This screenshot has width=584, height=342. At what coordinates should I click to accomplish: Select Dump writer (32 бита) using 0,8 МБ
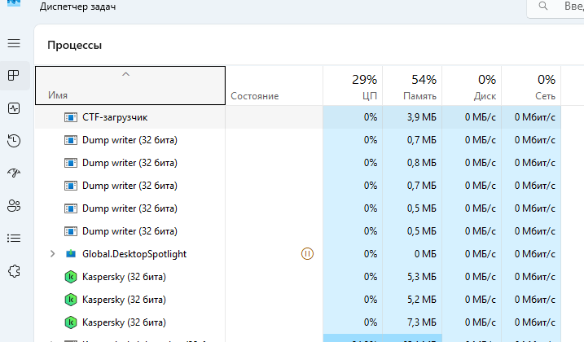130,163
